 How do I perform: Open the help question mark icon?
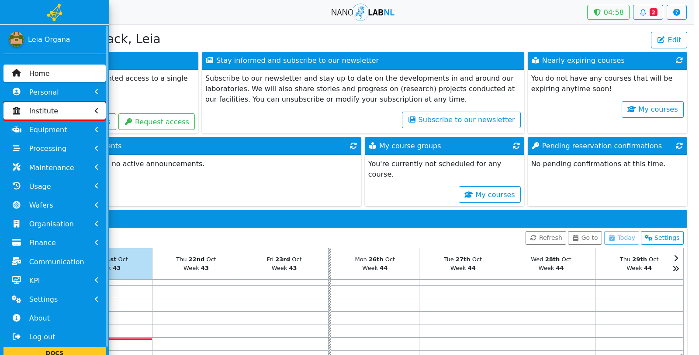coord(676,12)
